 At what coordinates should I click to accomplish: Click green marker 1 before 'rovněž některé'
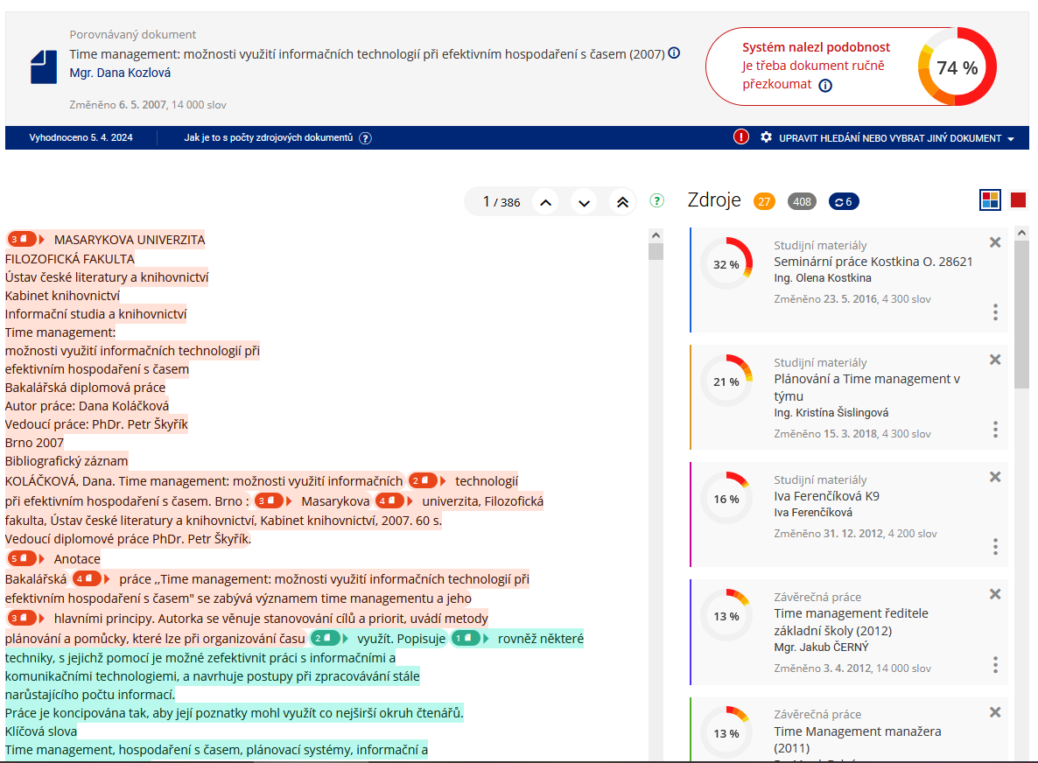click(x=470, y=639)
